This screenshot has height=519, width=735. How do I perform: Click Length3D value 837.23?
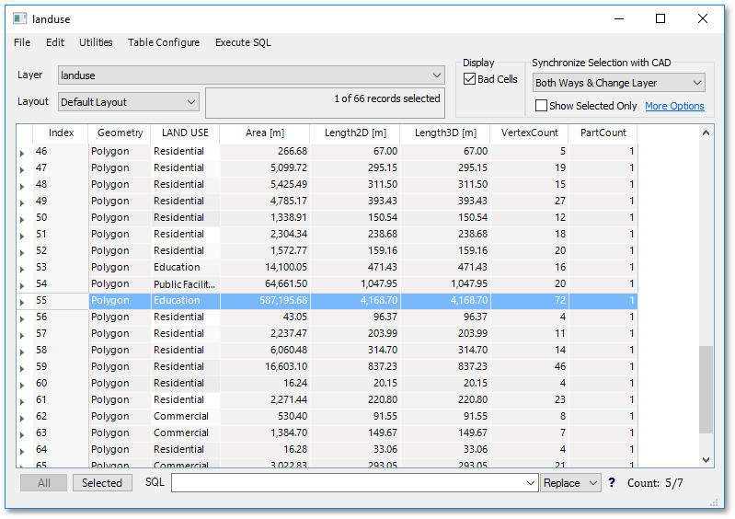click(x=445, y=366)
